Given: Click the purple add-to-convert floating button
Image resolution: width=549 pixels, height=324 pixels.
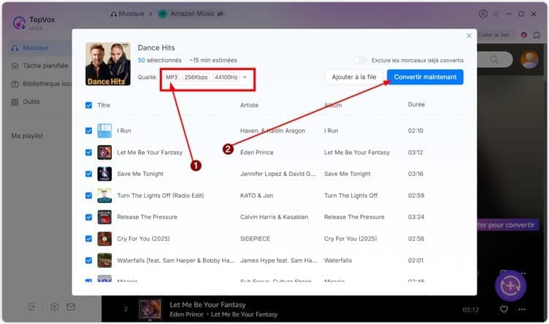Looking at the screenshot, I should tap(510, 286).
